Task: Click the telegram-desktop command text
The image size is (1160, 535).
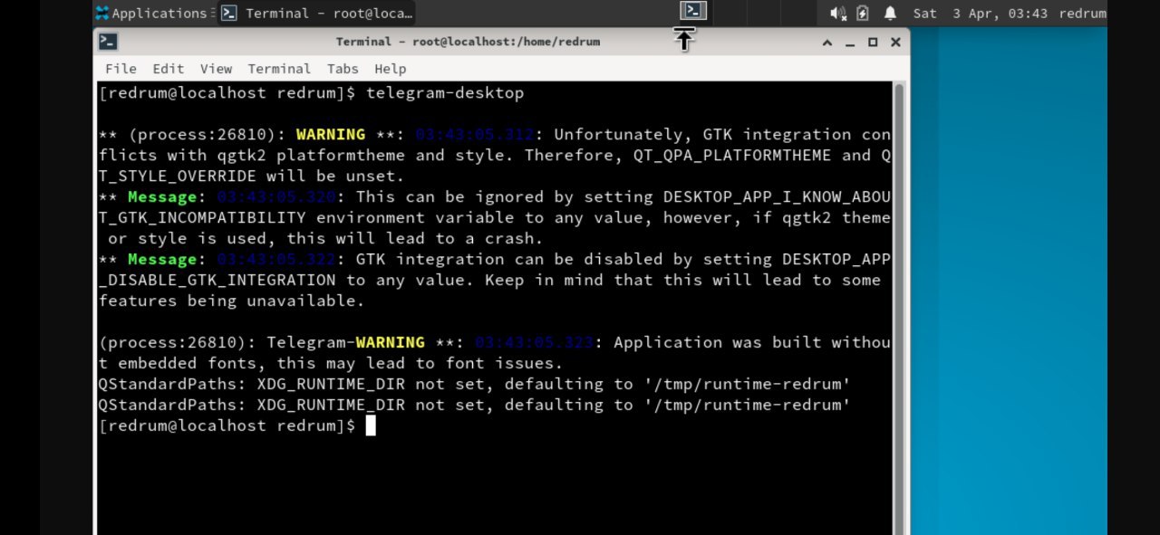Action: coord(445,93)
